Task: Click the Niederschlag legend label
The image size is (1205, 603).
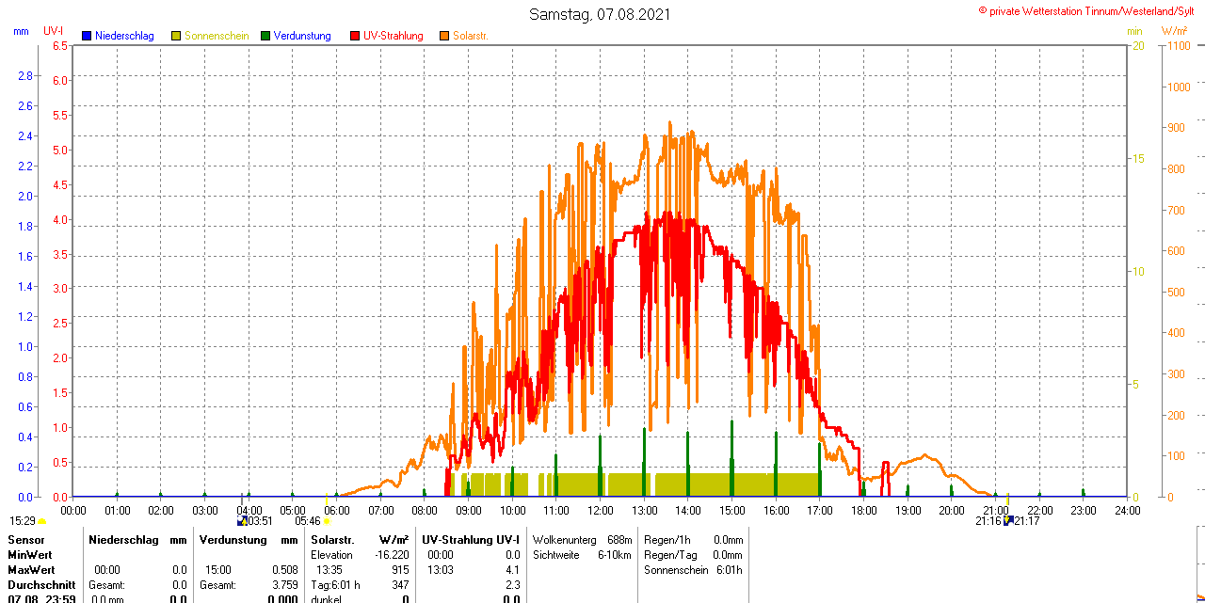Action: coord(124,36)
